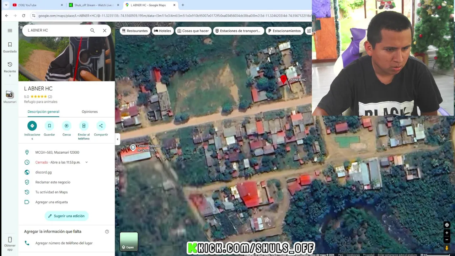Click the search magnifier icon

point(92,31)
